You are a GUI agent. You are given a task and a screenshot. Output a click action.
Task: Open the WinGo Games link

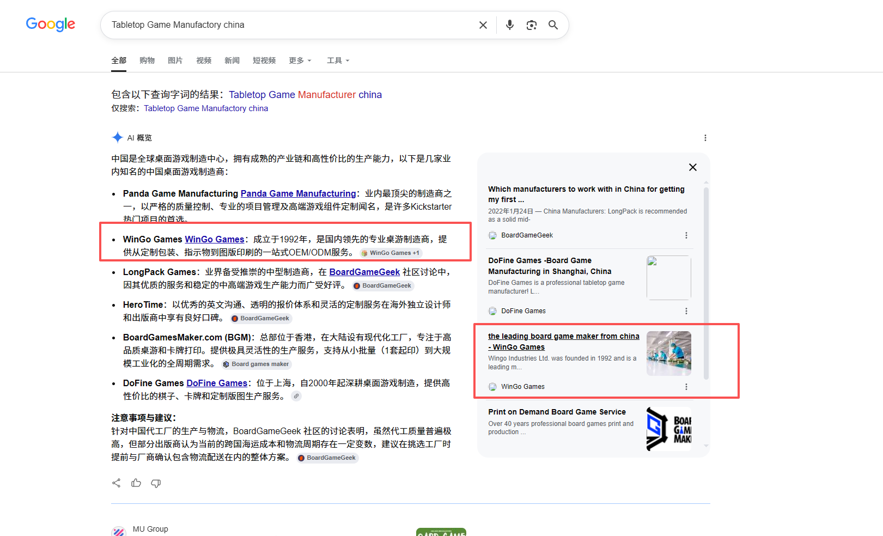click(215, 239)
